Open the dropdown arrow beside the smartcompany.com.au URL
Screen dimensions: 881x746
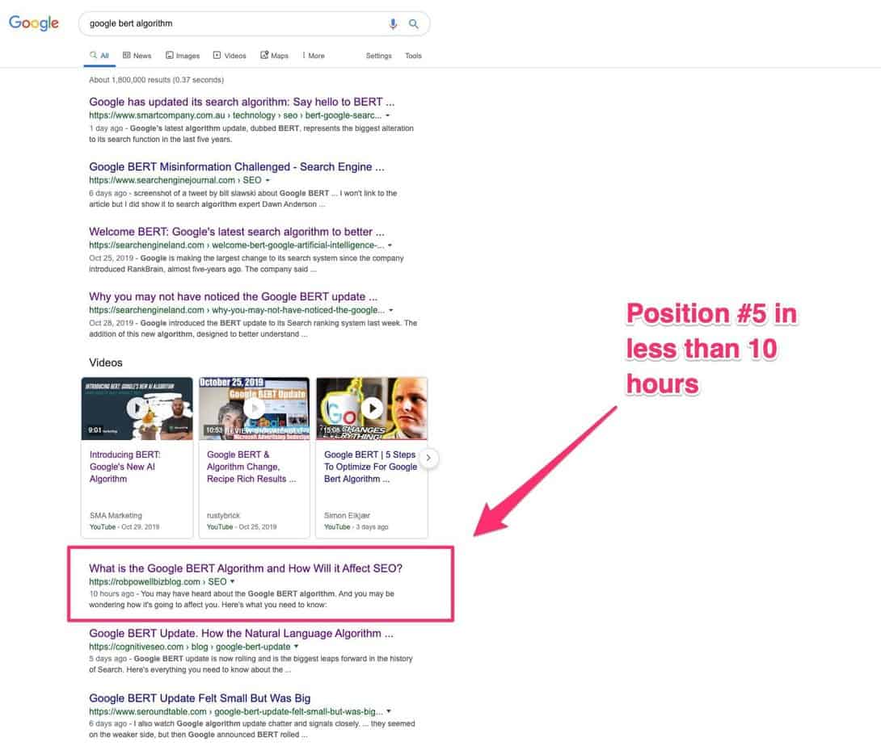(386, 115)
